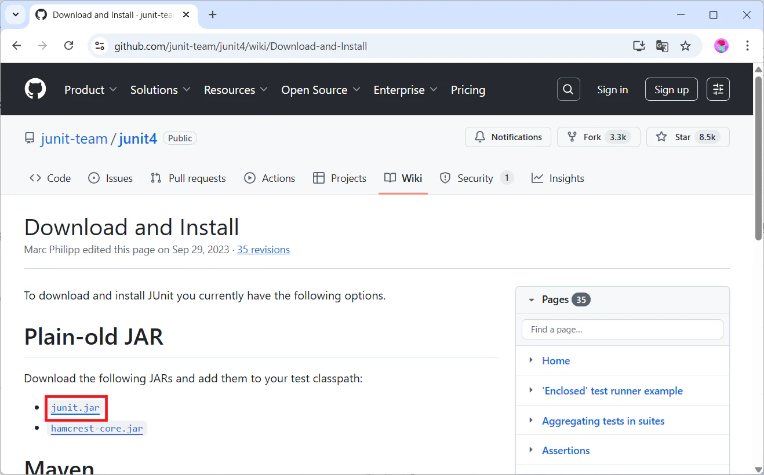The width and height of the screenshot is (764, 475).
Task: Click the Sign in link
Action: pos(613,90)
